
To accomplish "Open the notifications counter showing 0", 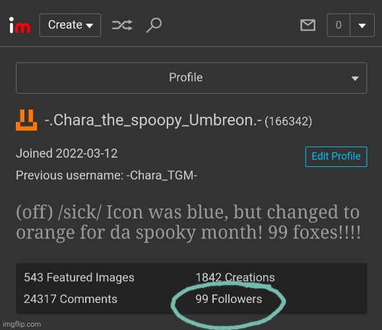I will pyautogui.click(x=338, y=25).
